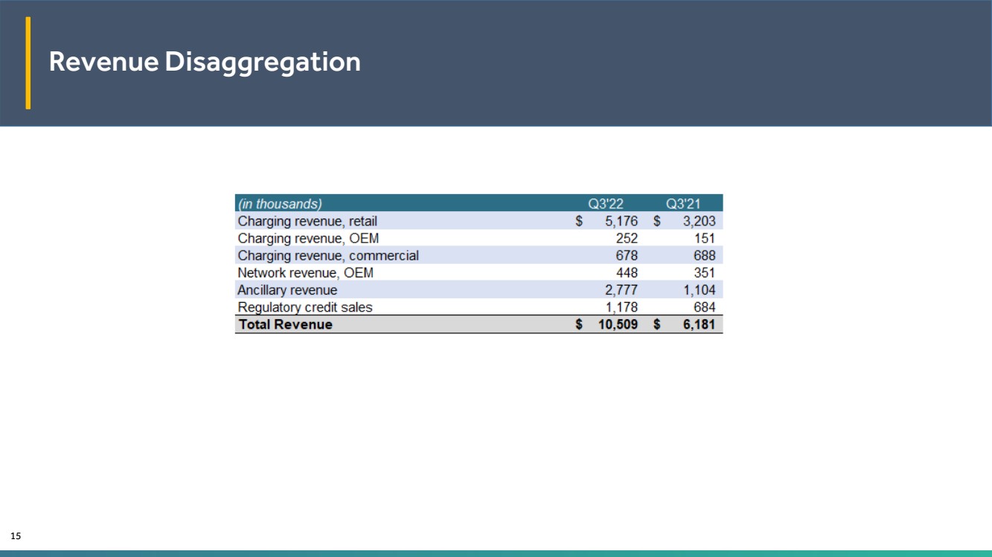Select the Q3'22 column header

click(x=605, y=203)
